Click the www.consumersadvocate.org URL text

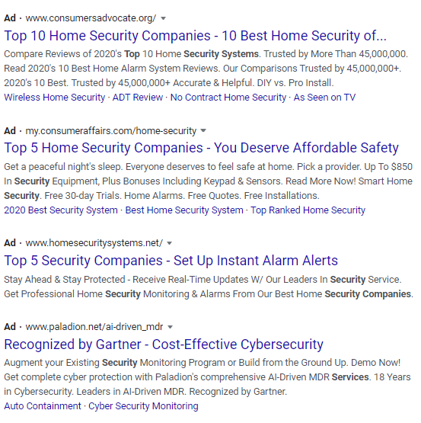[x=91, y=18]
